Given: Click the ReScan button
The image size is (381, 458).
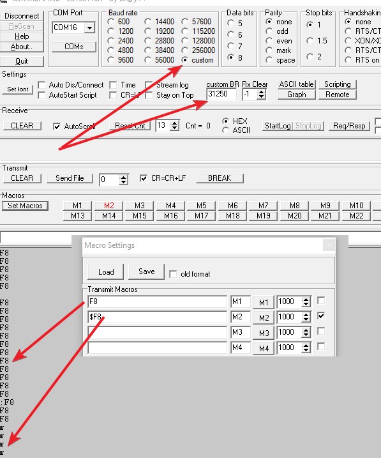Looking at the screenshot, I should pos(22,26).
